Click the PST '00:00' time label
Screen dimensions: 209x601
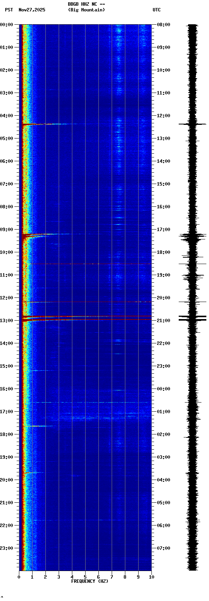click(x=6, y=25)
